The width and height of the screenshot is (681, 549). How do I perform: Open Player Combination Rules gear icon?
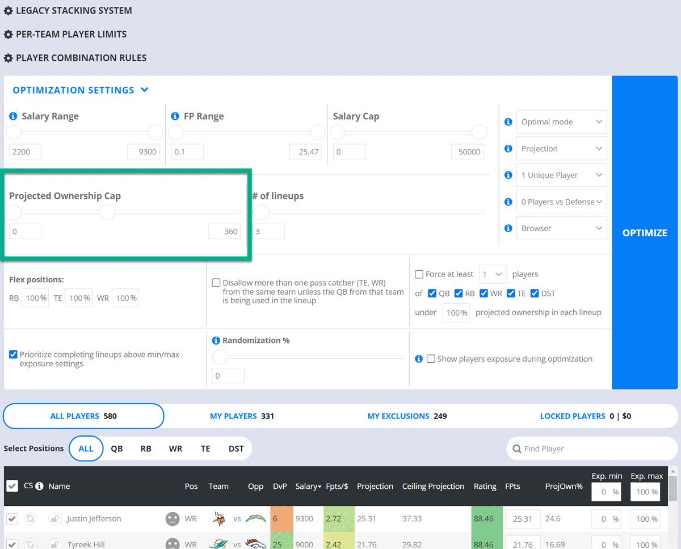tap(9, 58)
